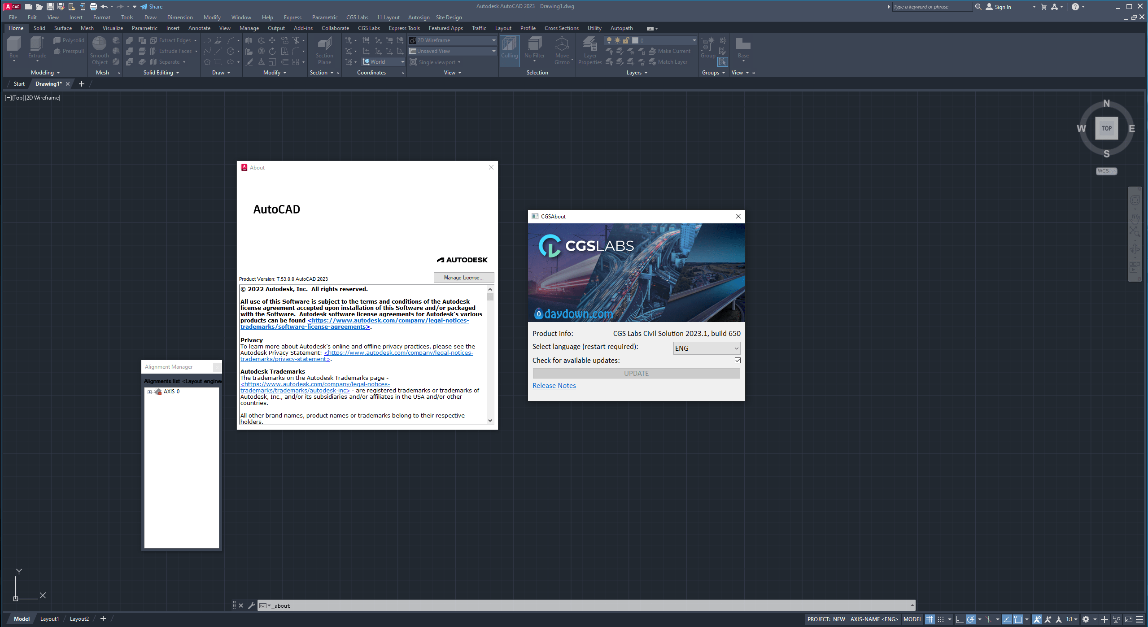1148x627 pixels.
Task: Toggle snap mode dots in status bar
Action: pyautogui.click(x=941, y=619)
